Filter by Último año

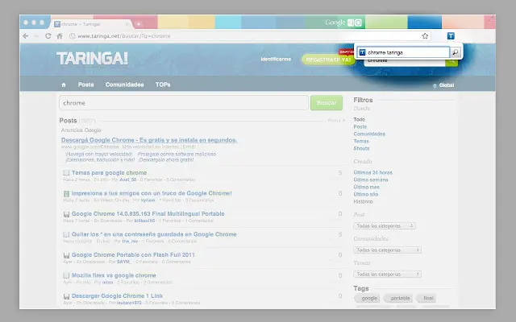tap(365, 194)
